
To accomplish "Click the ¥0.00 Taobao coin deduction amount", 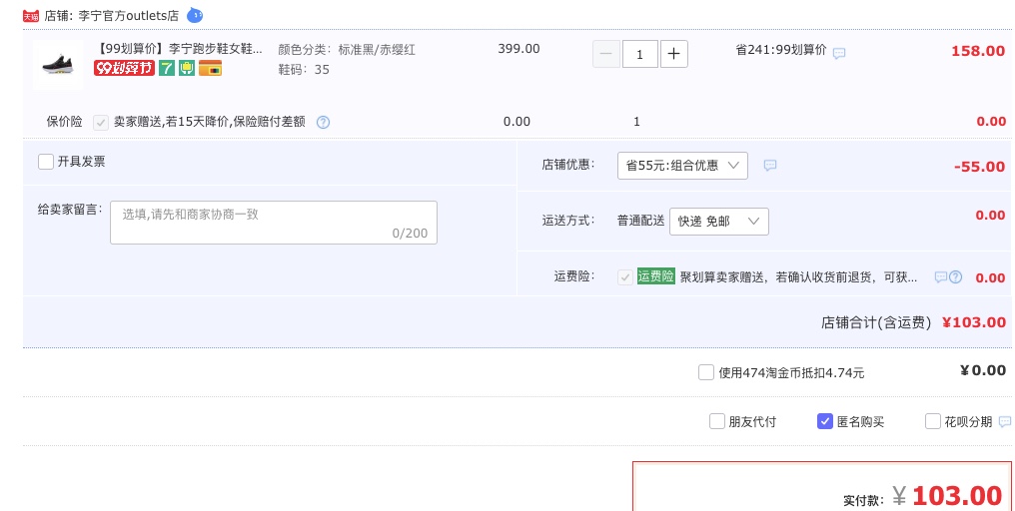I will (983, 370).
